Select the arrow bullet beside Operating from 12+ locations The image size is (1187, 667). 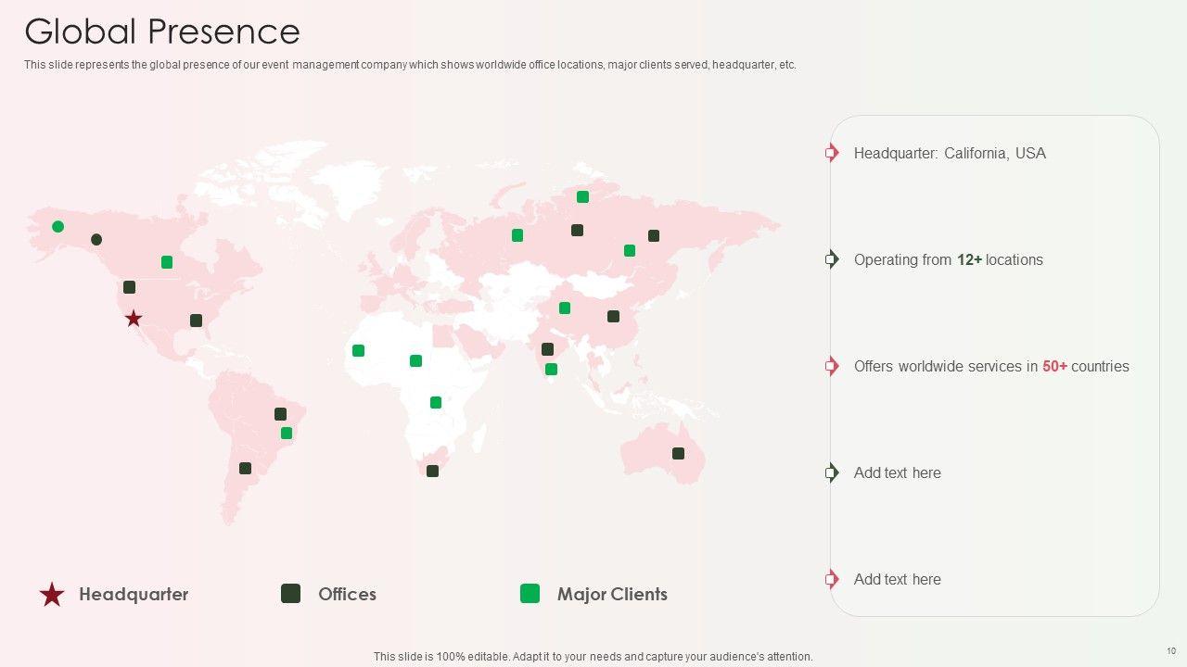click(832, 259)
